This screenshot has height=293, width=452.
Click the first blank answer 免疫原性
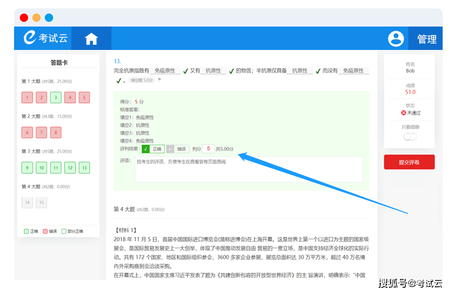[x=165, y=71]
